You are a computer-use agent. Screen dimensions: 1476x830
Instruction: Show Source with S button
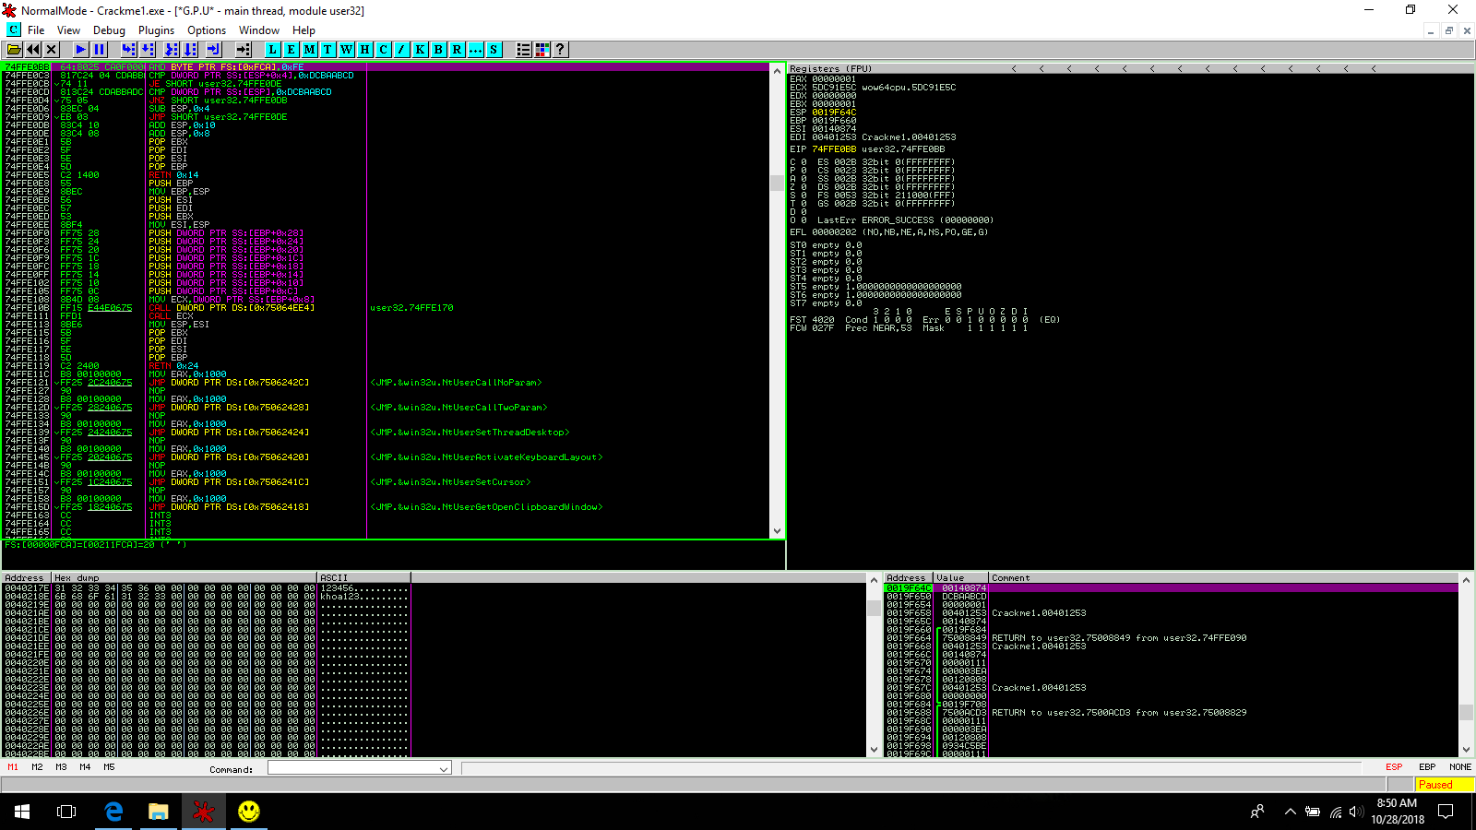(494, 50)
